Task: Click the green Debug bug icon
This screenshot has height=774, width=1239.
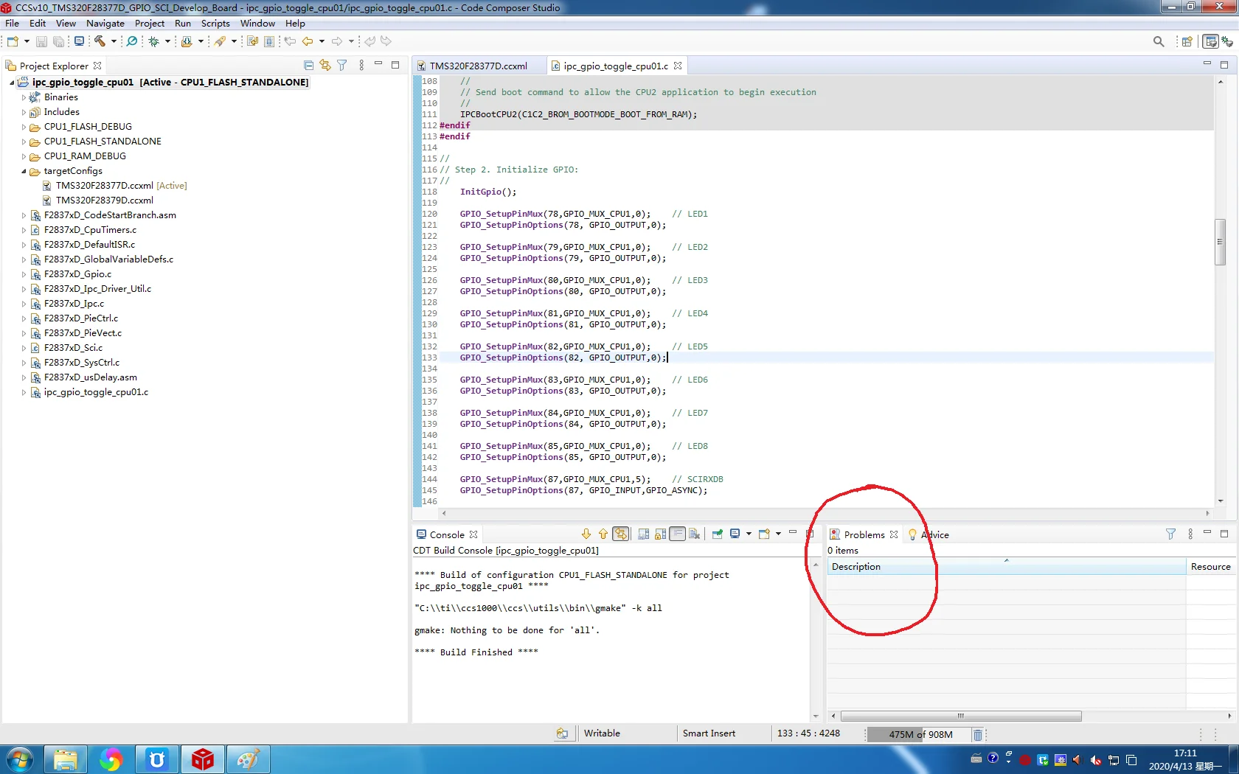Action: 154,41
